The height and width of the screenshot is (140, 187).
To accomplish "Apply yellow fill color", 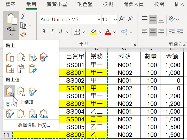I will click(x=93, y=32).
